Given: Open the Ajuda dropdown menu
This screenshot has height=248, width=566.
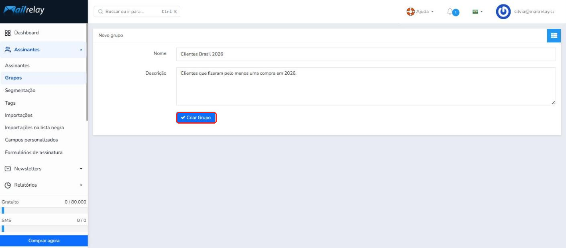Looking at the screenshot, I should 420,12.
